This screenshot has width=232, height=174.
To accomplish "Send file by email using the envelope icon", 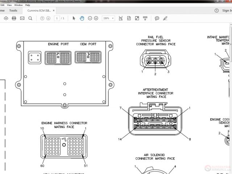I will click(x=22, y=18).
